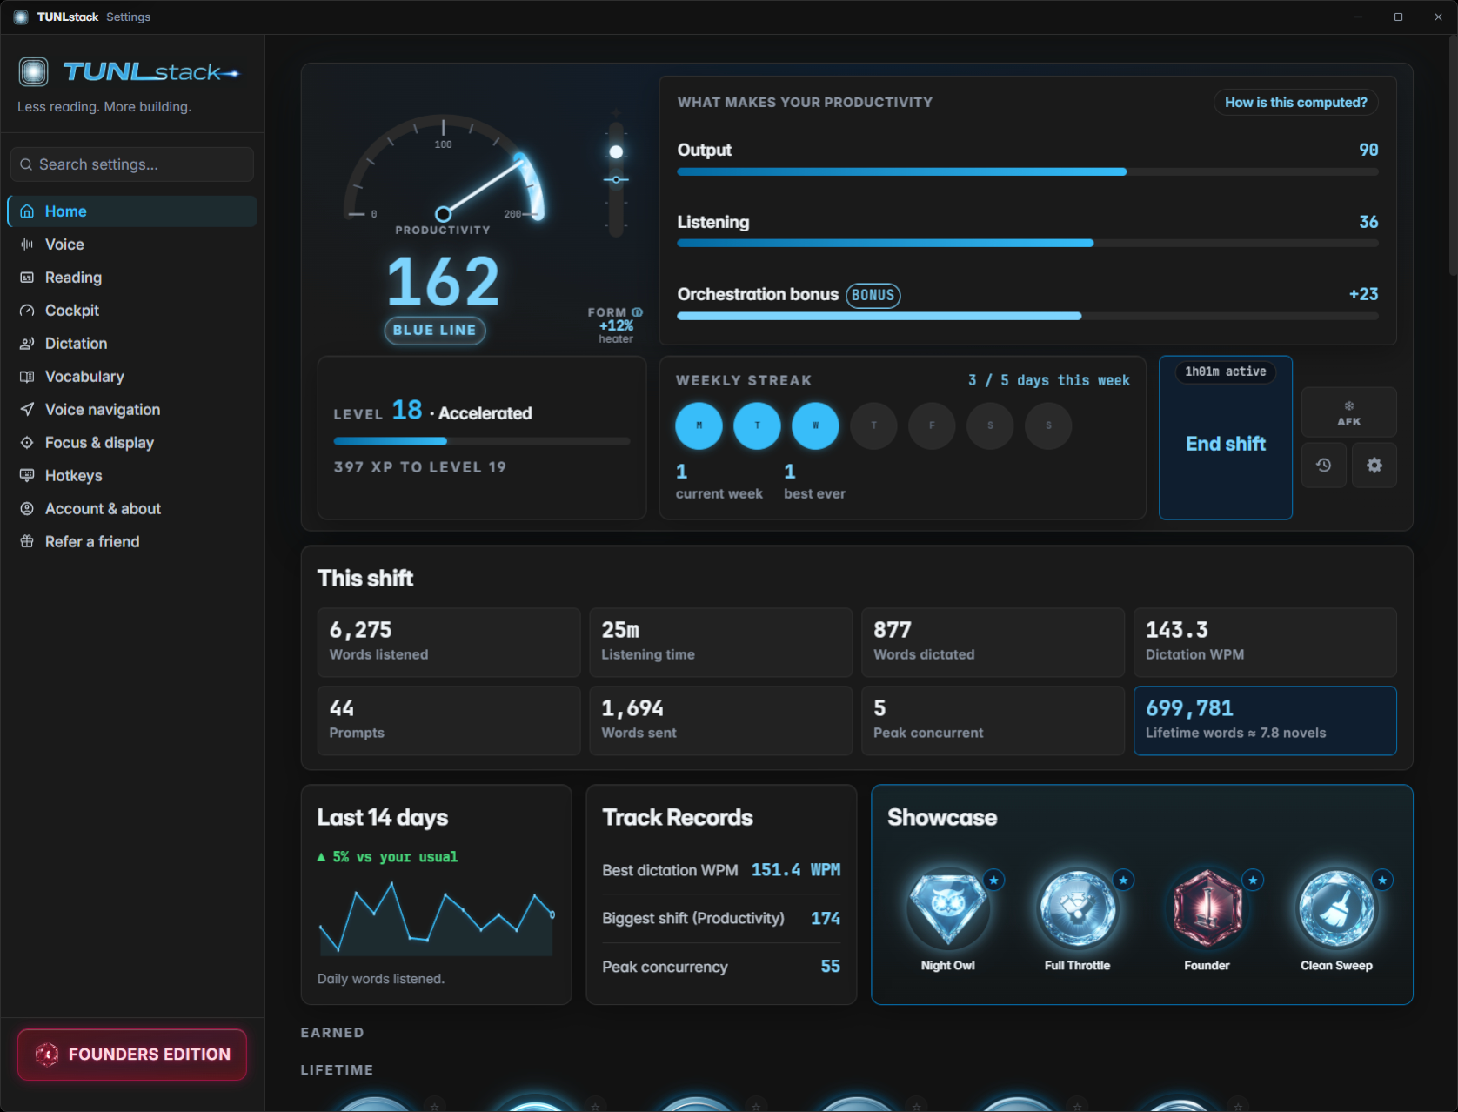The image size is (1458, 1112).
Task: Focus the Search settings field
Action: (x=132, y=164)
